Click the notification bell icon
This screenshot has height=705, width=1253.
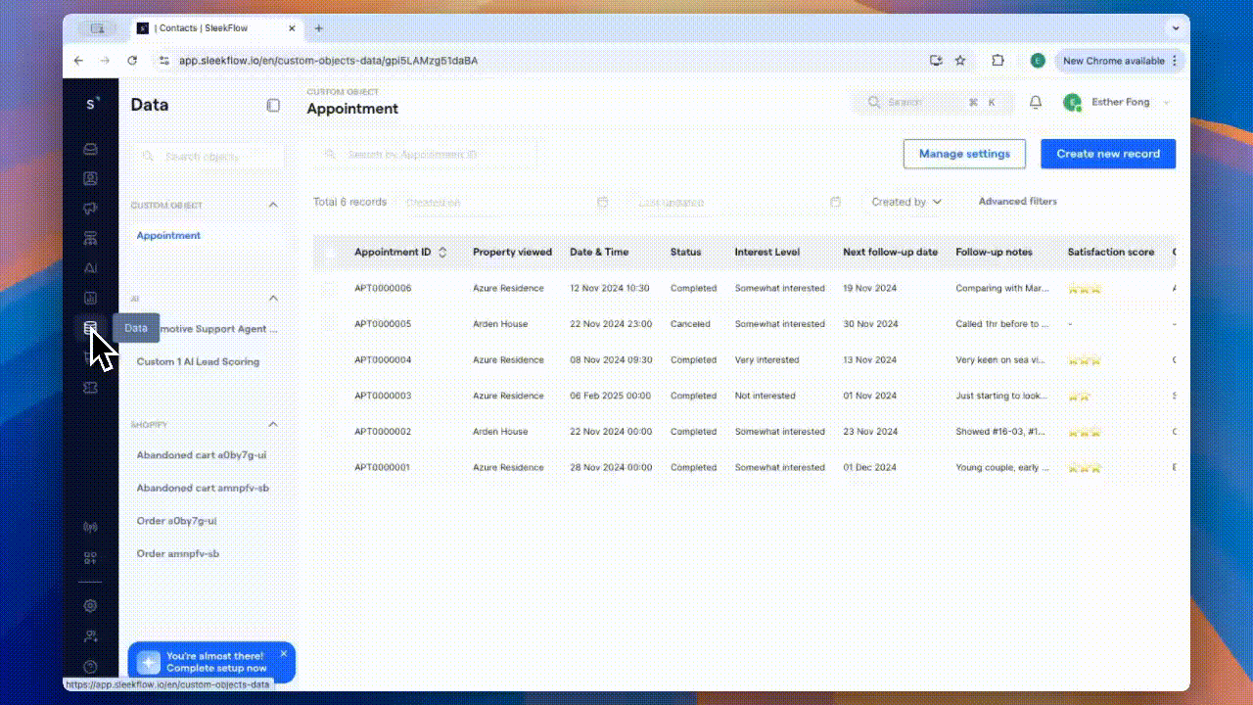click(1035, 102)
